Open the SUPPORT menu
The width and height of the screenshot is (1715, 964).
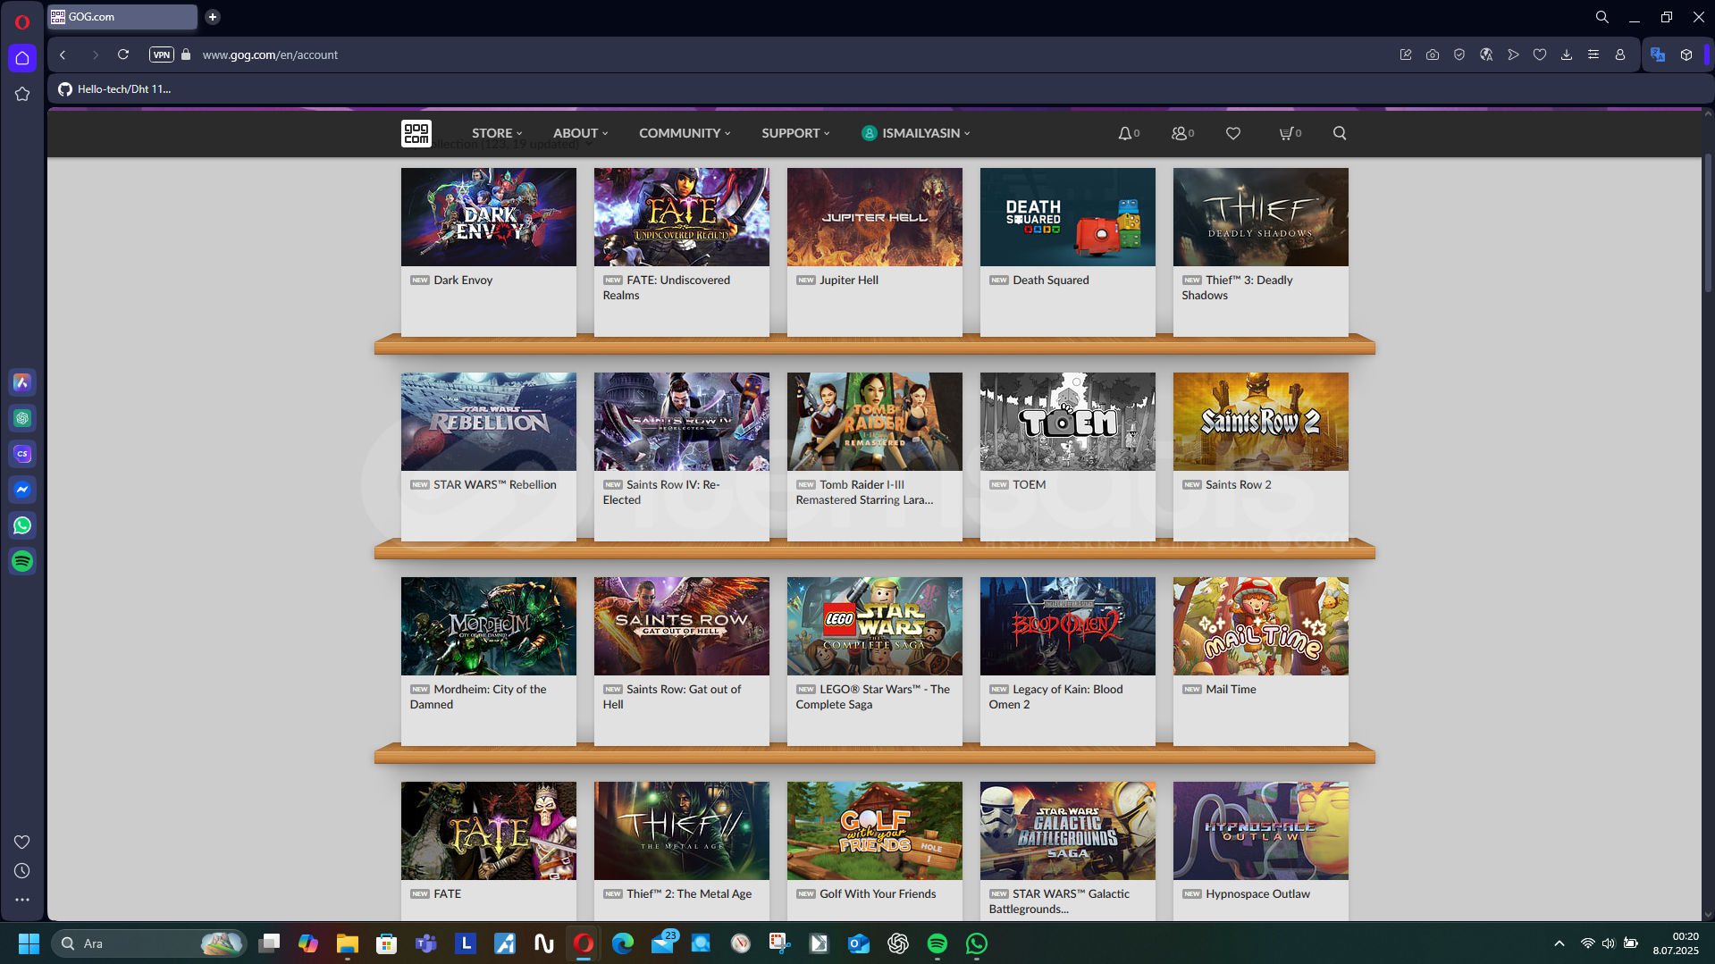795,133
